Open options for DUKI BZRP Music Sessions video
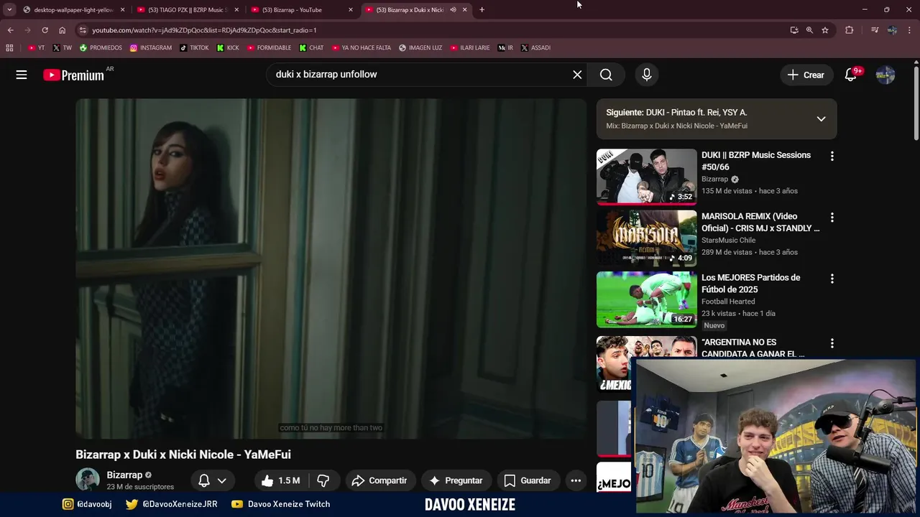The height and width of the screenshot is (517, 920). (x=832, y=156)
